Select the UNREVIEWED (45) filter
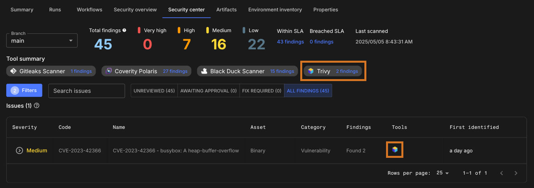The height and width of the screenshot is (188, 534). click(154, 90)
